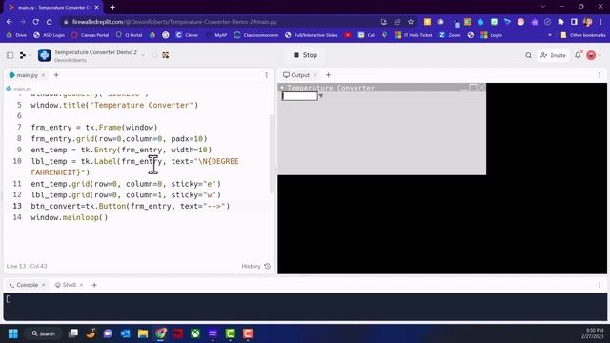Screen dimensions: 610x343
Task: Open the Windows Start menu
Action: (x=13, y=333)
